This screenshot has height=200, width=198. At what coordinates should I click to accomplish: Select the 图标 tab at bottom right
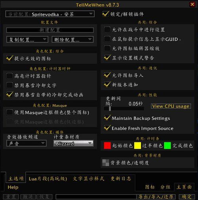tap(150, 187)
